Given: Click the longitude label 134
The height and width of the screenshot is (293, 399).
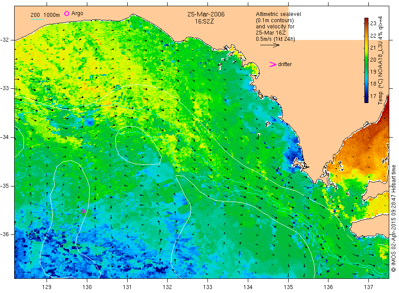Looking at the screenshot, I should (248, 287).
